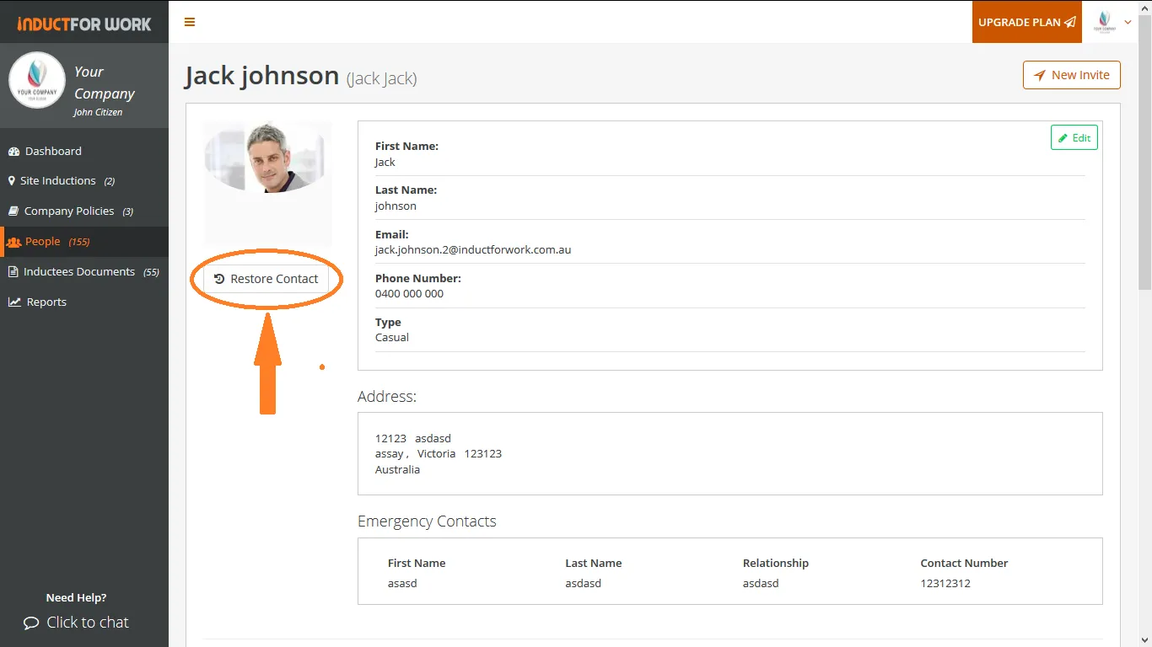The image size is (1152, 647).
Task: Click the paper plane icon in New Invite
Action: click(1040, 75)
